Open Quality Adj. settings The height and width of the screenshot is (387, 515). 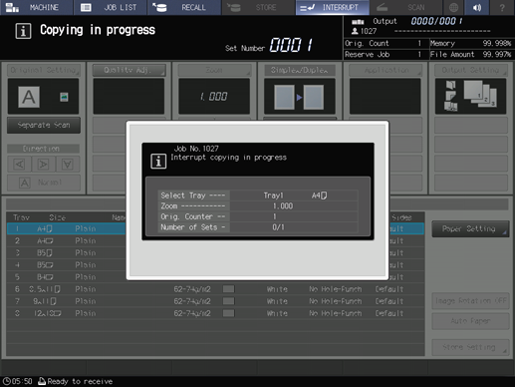[129, 70]
